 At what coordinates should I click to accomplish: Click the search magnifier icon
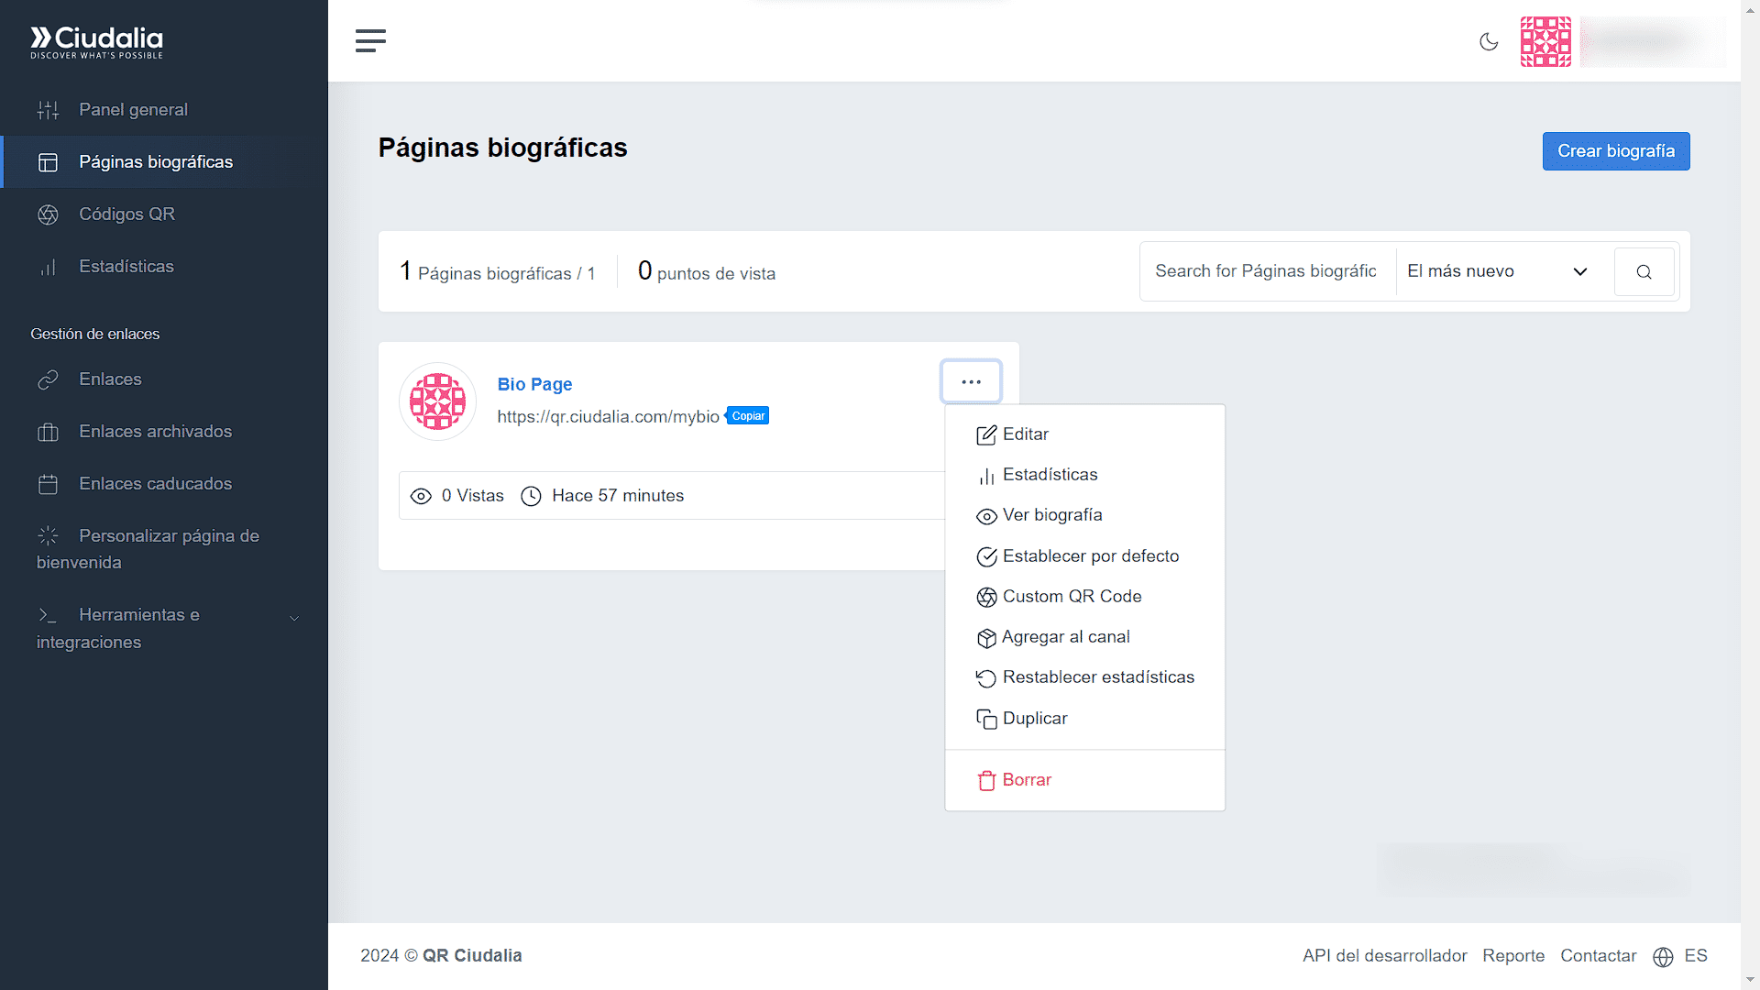[x=1644, y=271]
